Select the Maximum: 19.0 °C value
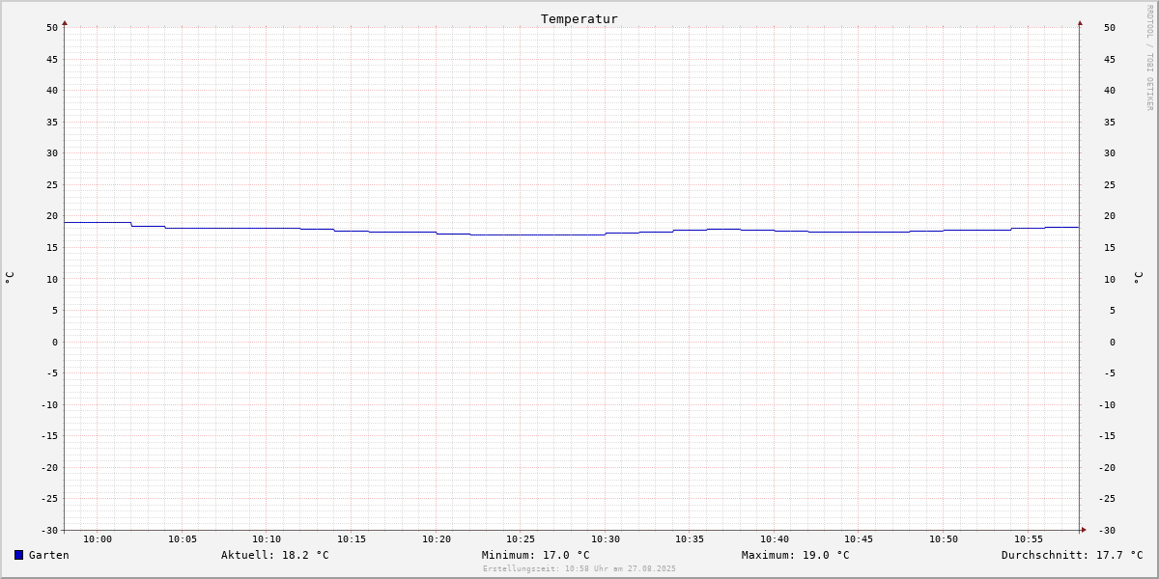This screenshot has height=579, width=1159. pyautogui.click(x=796, y=555)
